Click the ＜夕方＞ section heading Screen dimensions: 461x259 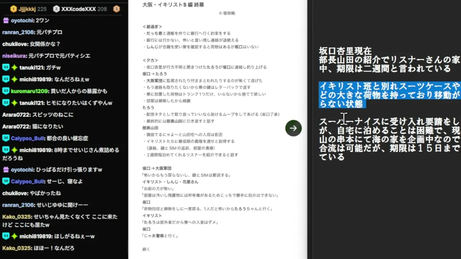150,60
